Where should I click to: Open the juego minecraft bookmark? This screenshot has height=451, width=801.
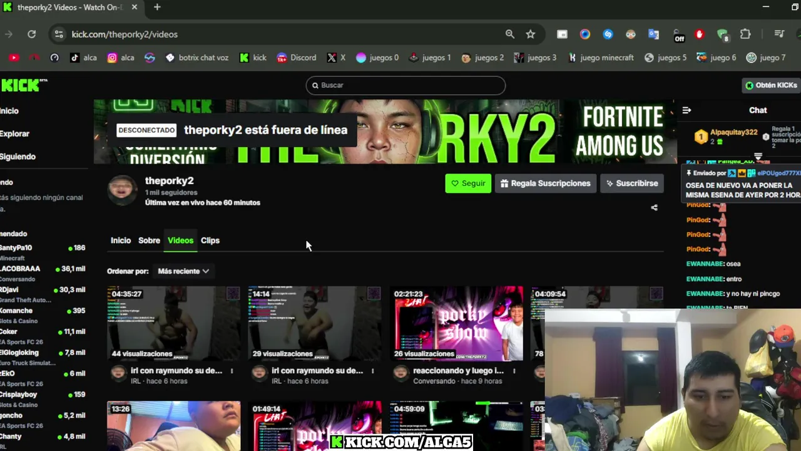click(x=601, y=58)
